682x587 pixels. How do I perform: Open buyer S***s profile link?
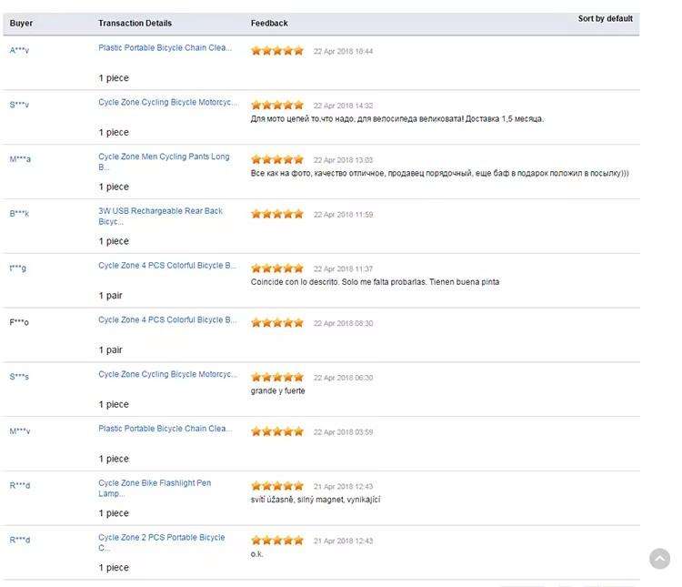pos(19,377)
